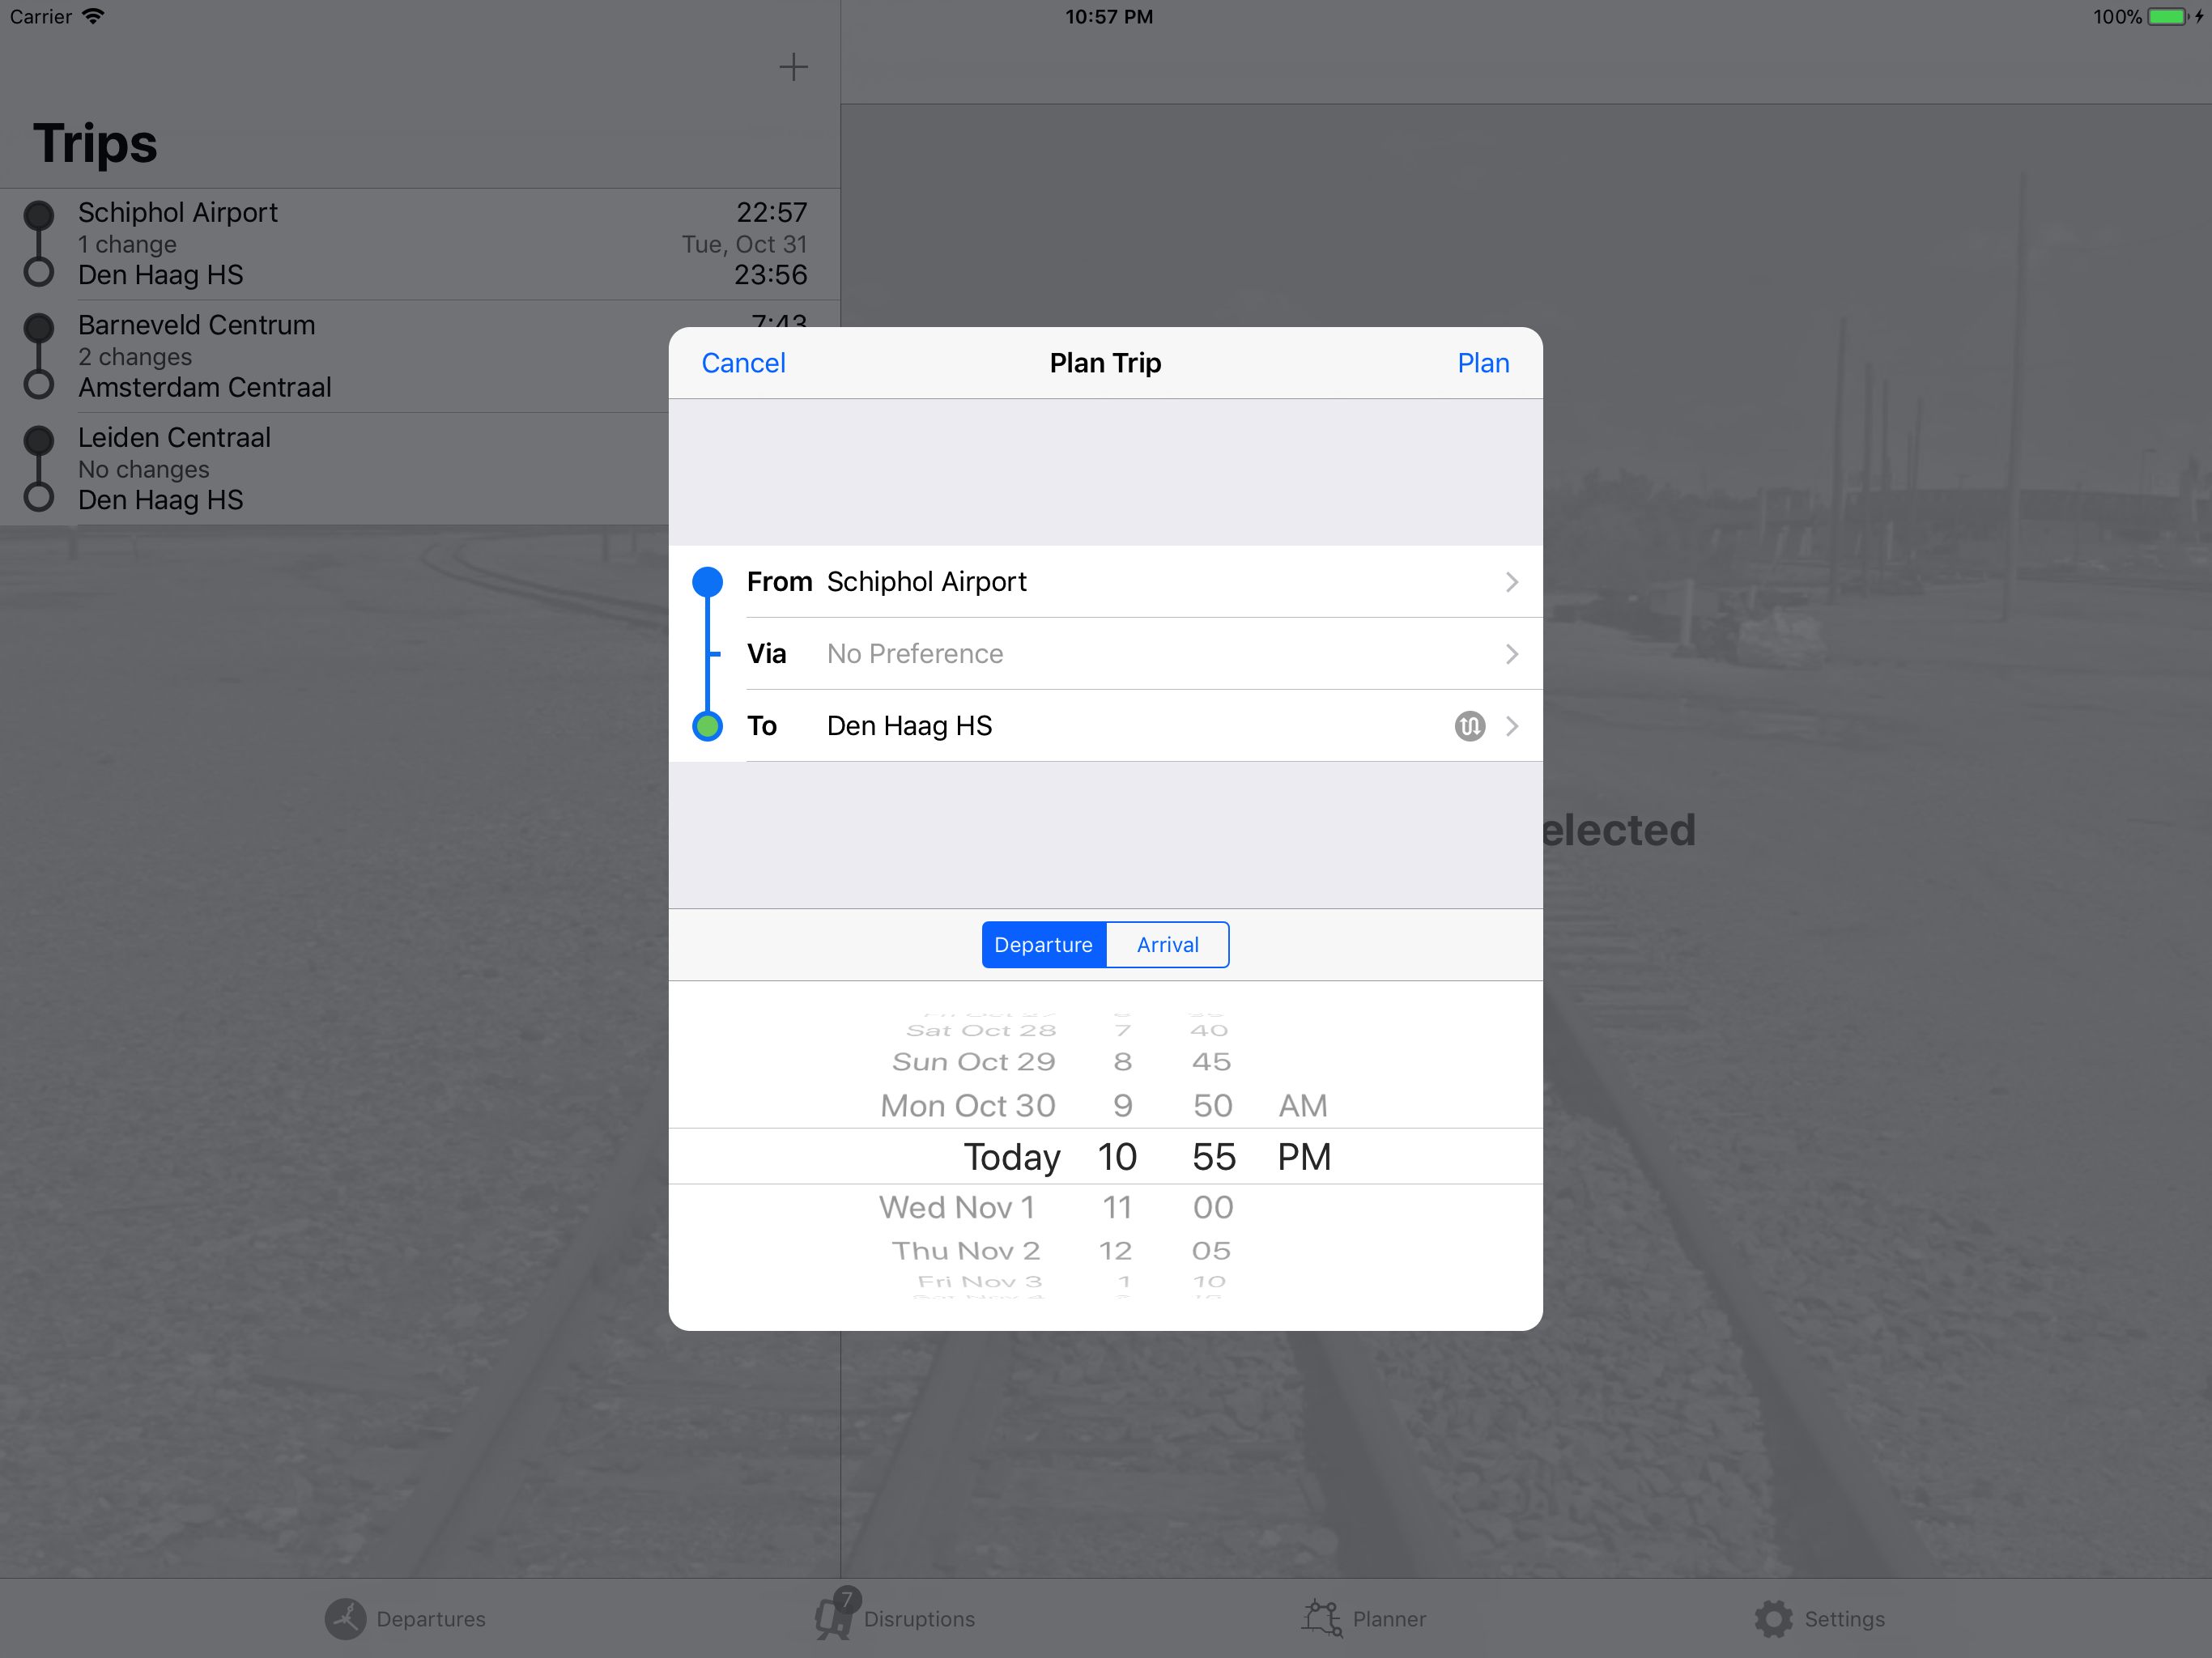The width and height of the screenshot is (2212, 1658).
Task: Pick minute 50 on the minutes wheel
Action: coord(1212,1105)
